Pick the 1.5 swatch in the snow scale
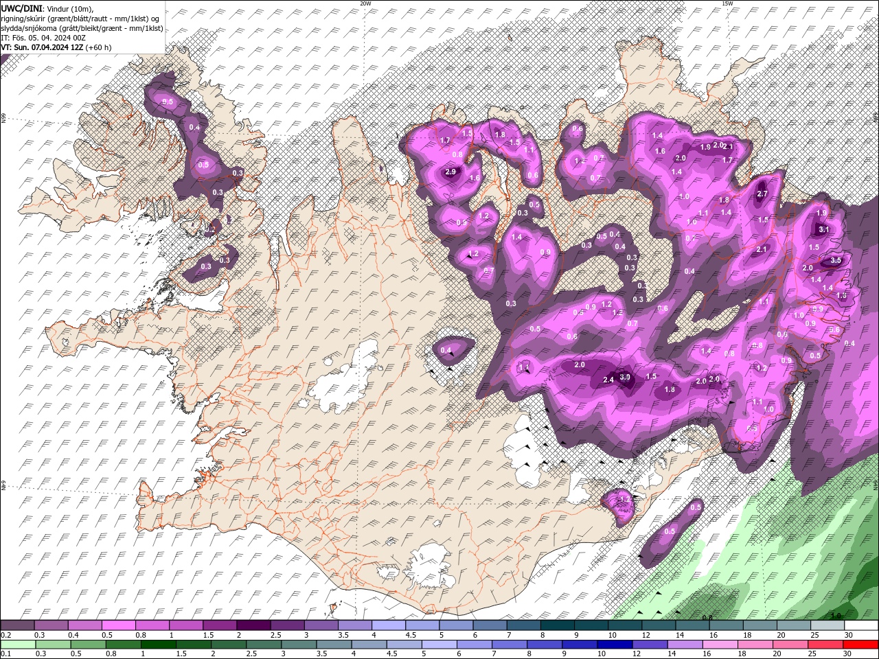The height and width of the screenshot is (659, 879). pyautogui.click(x=220, y=625)
